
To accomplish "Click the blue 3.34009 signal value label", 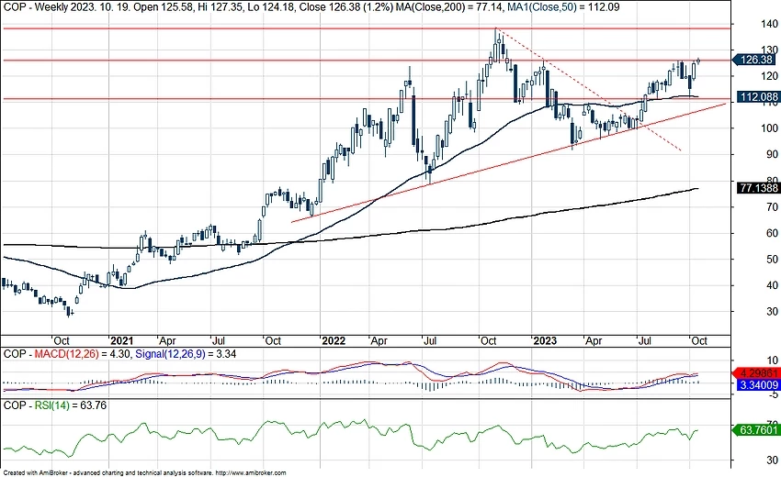I will (x=758, y=385).
